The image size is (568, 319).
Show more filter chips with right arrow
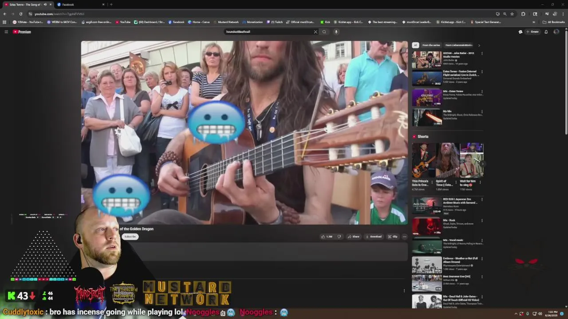479,45
